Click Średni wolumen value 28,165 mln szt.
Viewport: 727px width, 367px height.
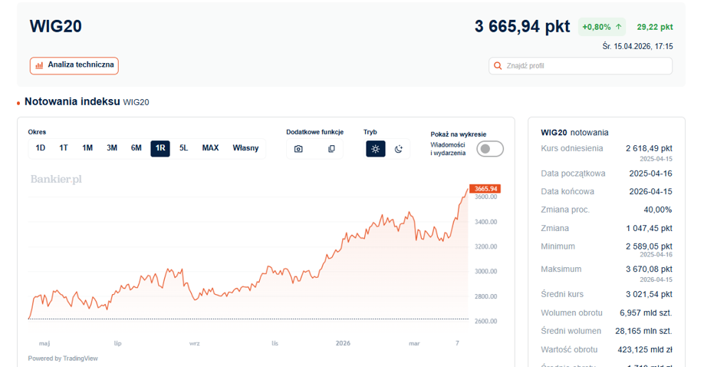tap(643, 331)
